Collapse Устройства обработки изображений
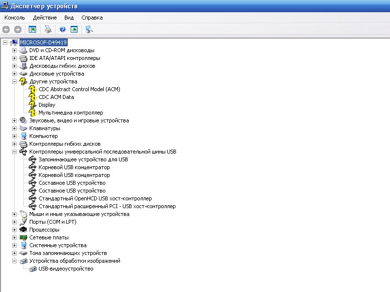Screen dimensions: 390x292 (15, 261)
